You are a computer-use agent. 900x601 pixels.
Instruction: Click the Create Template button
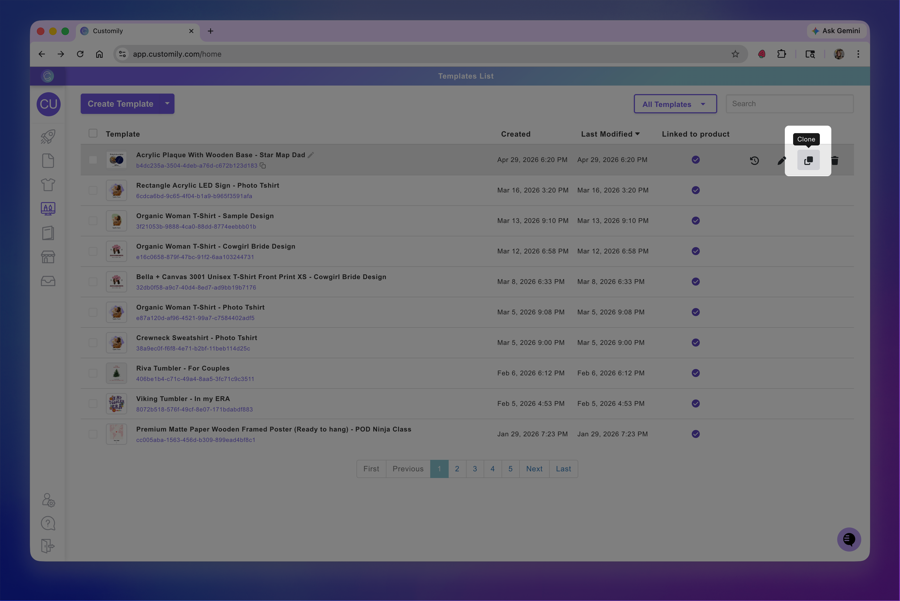[120, 103]
